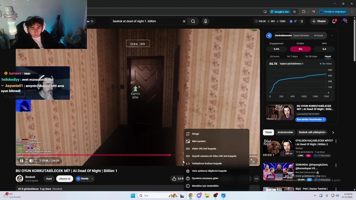The width and height of the screenshot is (356, 200).
Task: Select the Aramanızdan filter chip
Action: (x=285, y=132)
